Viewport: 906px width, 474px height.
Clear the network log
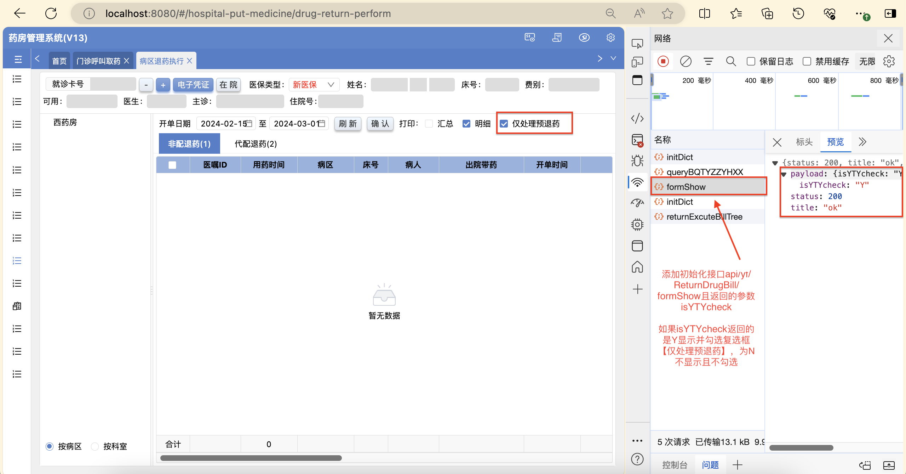pos(686,61)
